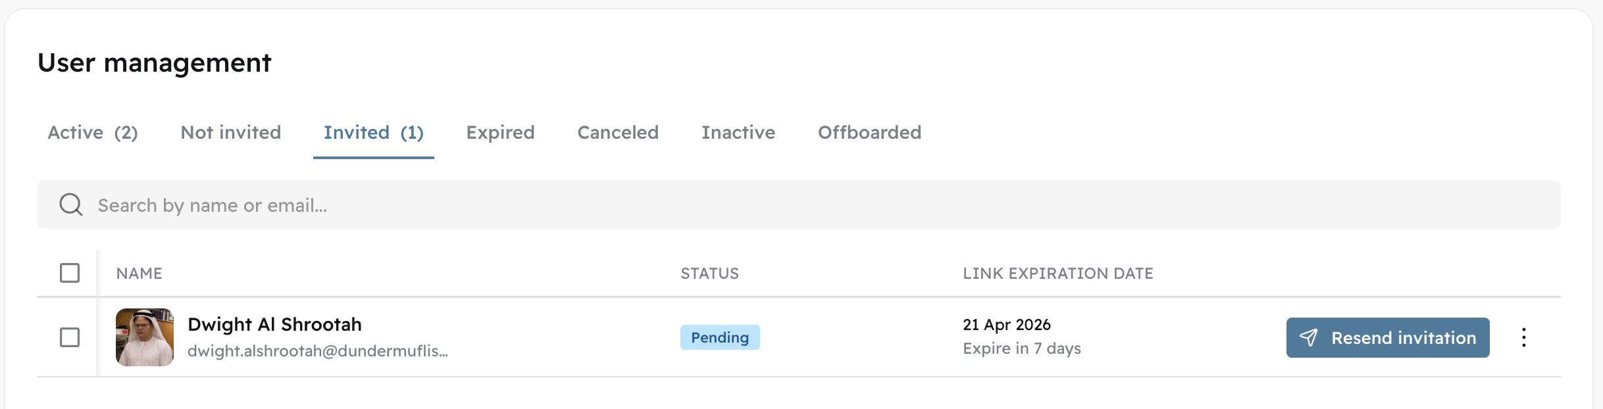
Task: Click the Dwight Al Shrootah name link
Action: click(x=274, y=325)
